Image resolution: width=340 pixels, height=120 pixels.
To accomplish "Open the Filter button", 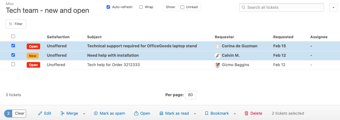I will (16, 24).
